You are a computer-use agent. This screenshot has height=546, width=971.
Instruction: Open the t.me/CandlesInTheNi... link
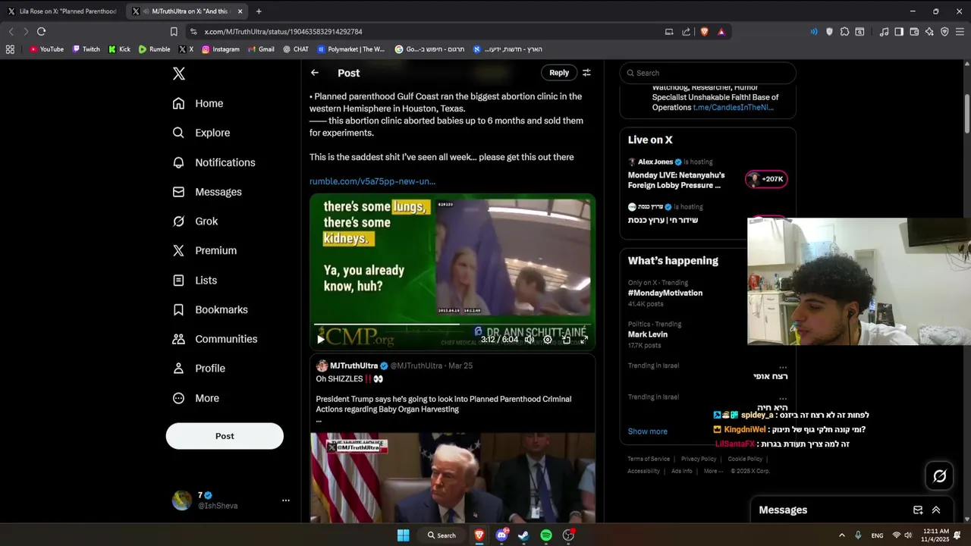pos(733,108)
